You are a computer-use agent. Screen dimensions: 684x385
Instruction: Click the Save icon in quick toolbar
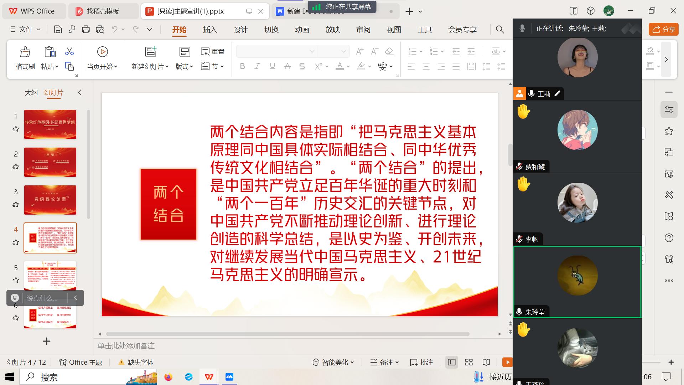point(58,30)
